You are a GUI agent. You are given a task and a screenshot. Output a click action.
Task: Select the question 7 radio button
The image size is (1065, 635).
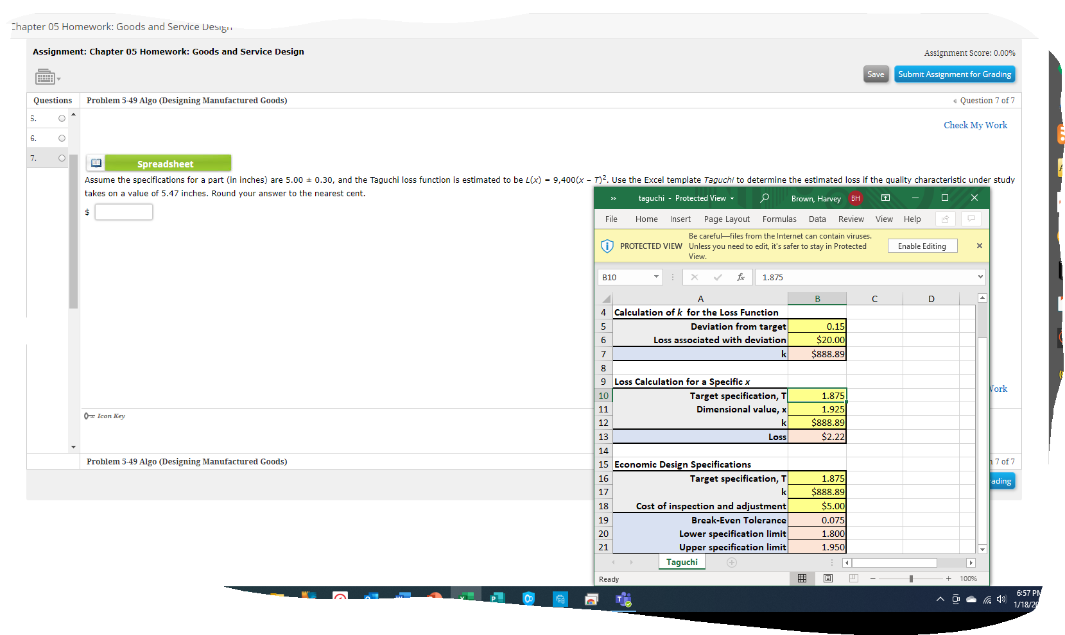pos(62,158)
